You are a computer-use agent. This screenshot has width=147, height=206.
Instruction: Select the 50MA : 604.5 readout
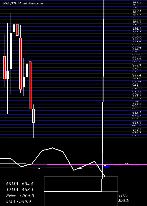(x=20, y=184)
